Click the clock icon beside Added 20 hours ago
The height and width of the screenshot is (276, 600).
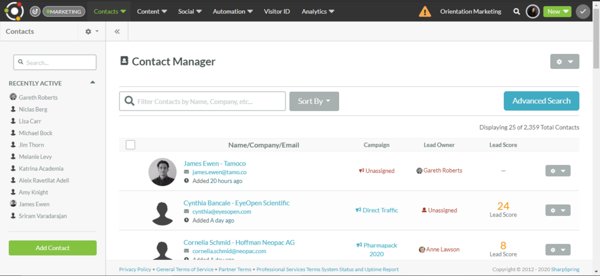[187, 180]
